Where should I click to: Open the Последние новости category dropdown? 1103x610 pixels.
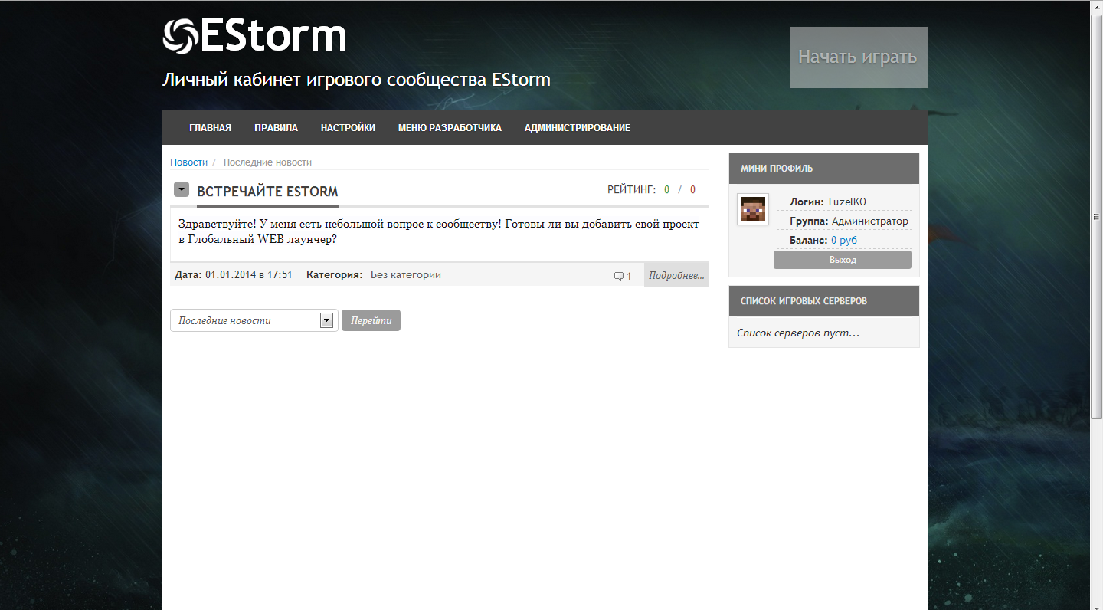(x=254, y=320)
